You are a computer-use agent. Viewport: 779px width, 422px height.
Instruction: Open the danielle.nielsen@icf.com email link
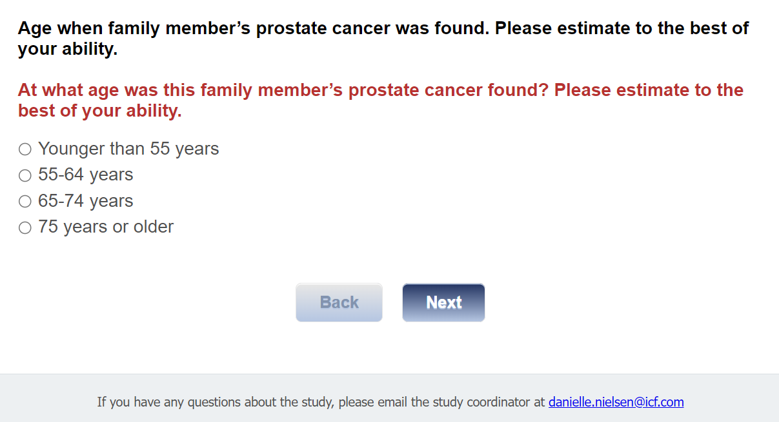[616, 402]
